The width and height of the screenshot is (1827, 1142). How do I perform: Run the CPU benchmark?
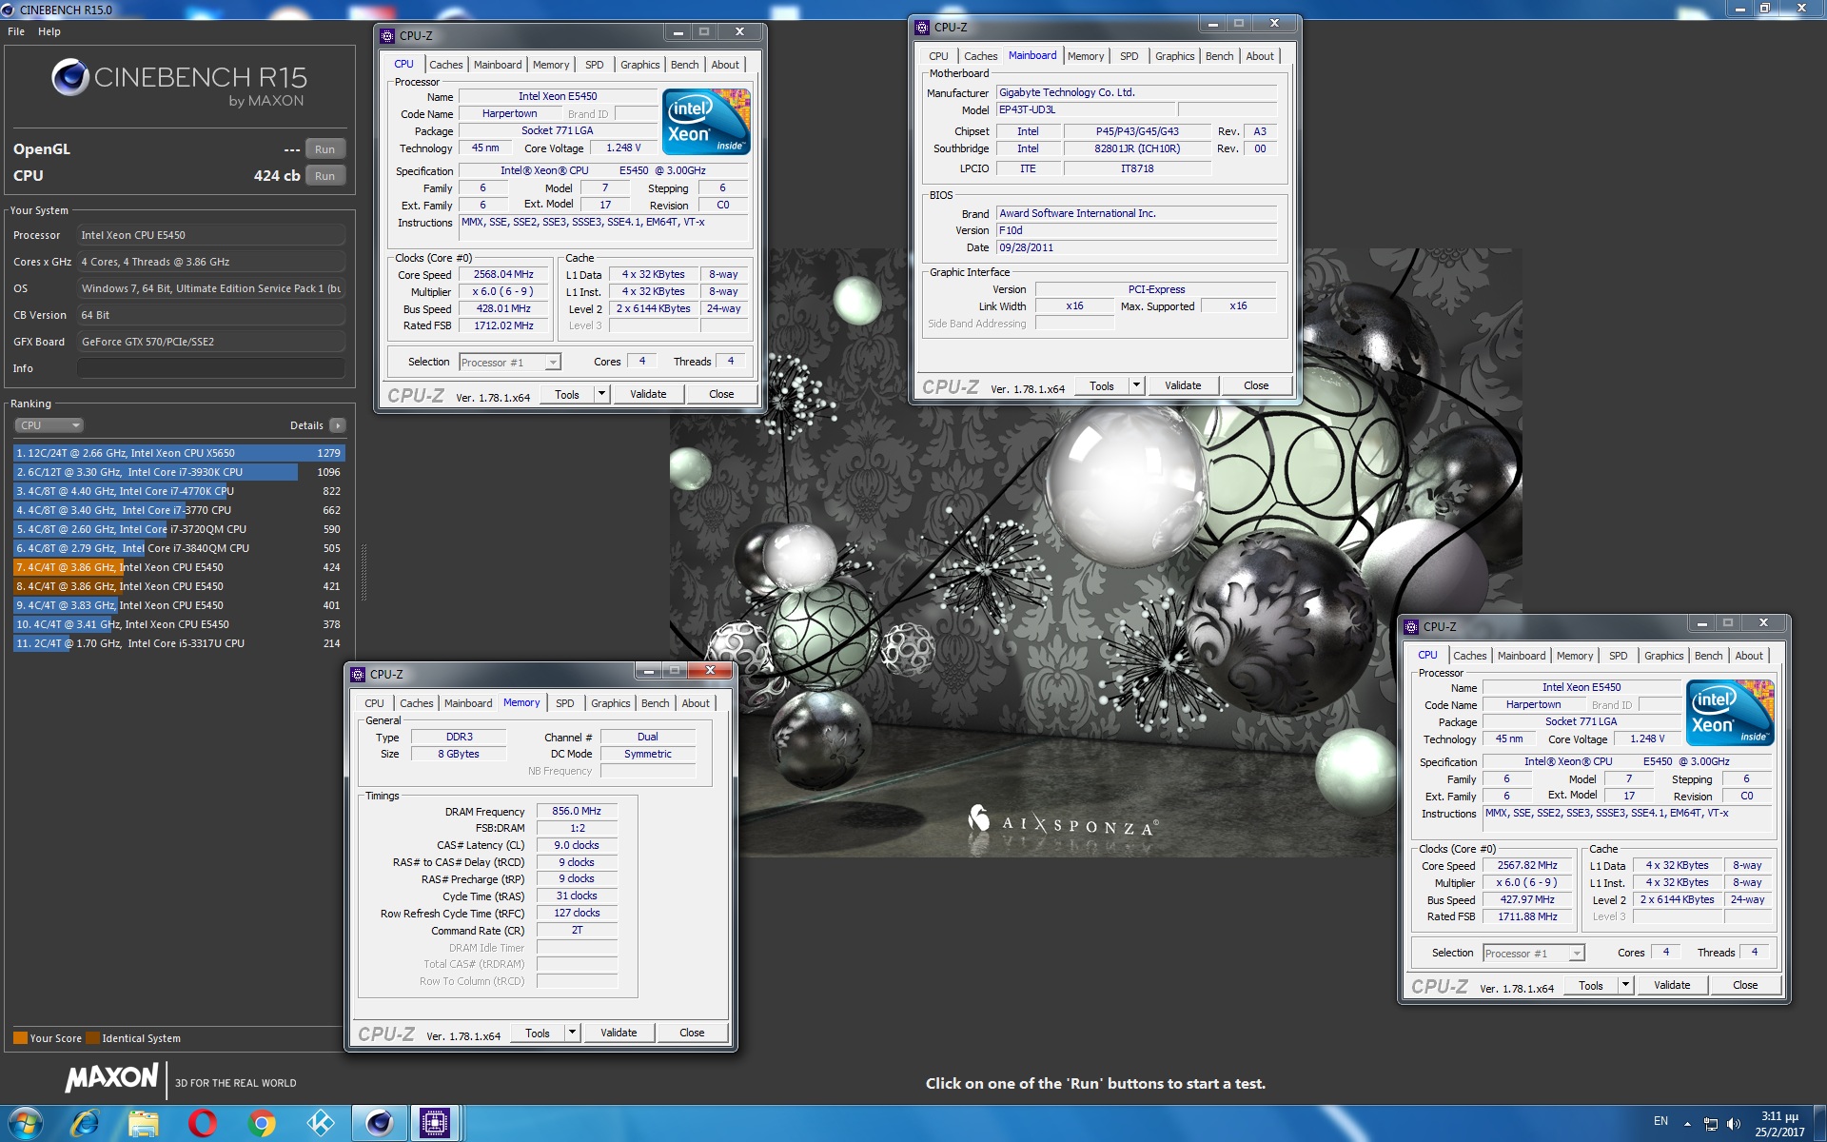tap(324, 176)
